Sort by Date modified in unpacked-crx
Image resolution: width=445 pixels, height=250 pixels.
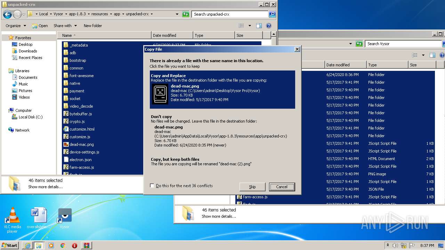[172, 35]
